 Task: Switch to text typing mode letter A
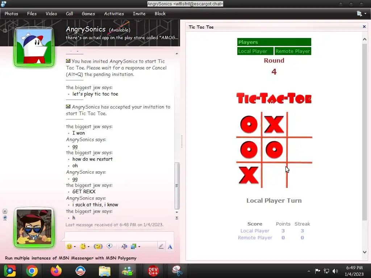pos(170,247)
